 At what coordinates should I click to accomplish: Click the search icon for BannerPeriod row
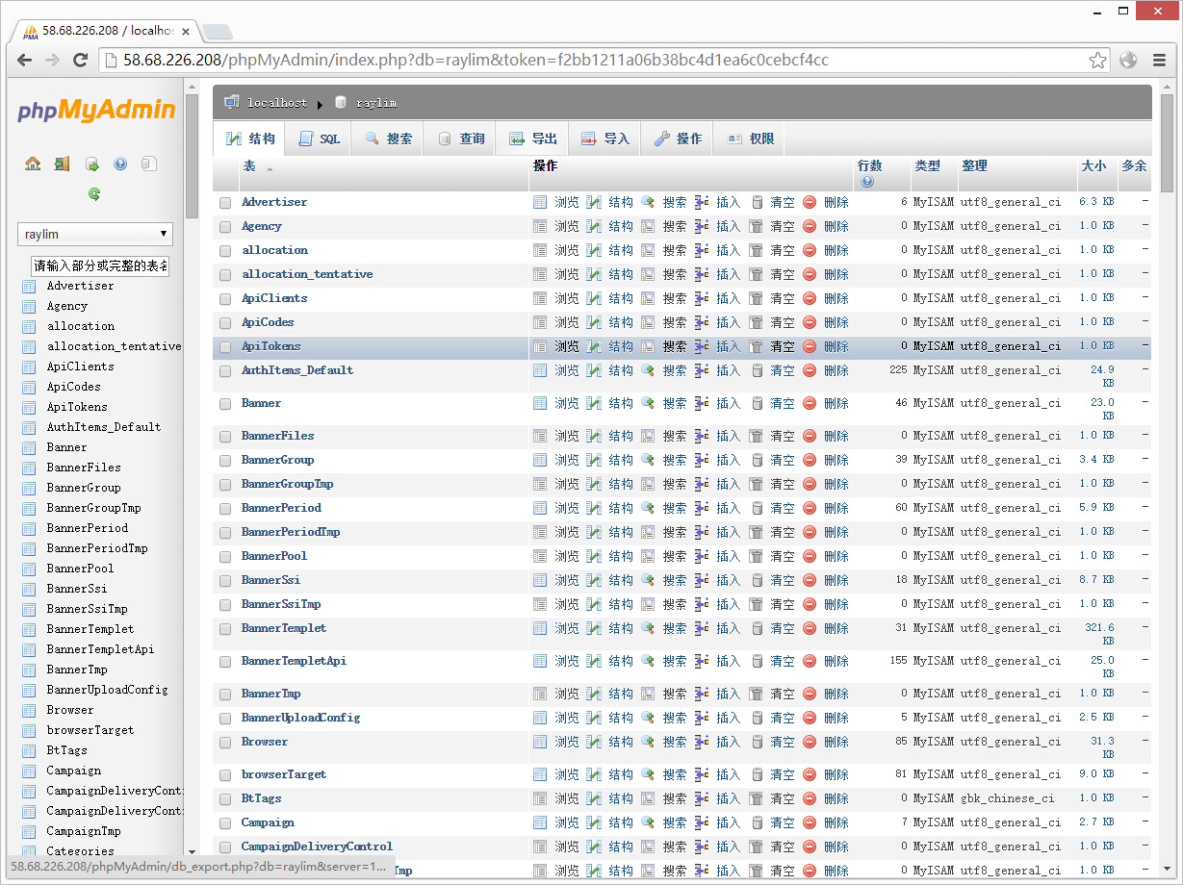tap(648, 508)
